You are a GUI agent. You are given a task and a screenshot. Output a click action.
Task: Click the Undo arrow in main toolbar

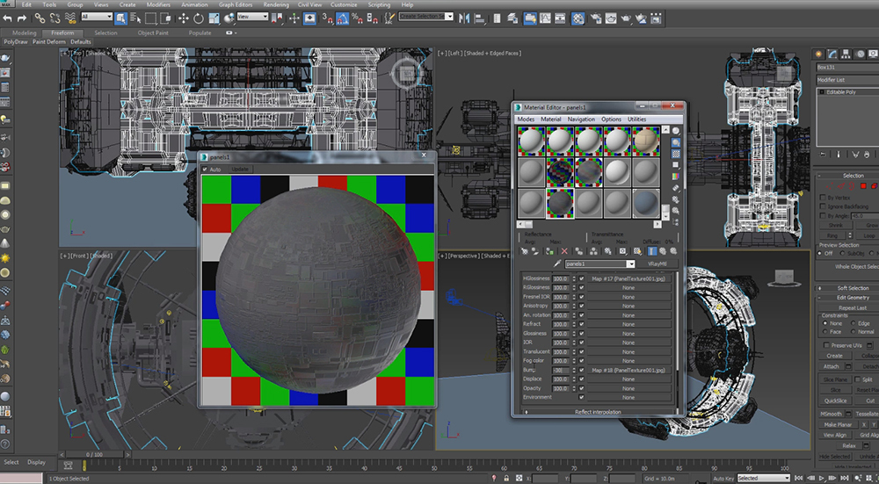[x=8, y=18]
